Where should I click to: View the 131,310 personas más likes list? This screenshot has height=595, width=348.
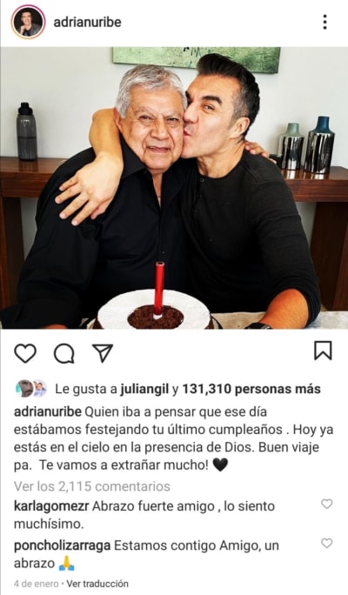tap(251, 389)
